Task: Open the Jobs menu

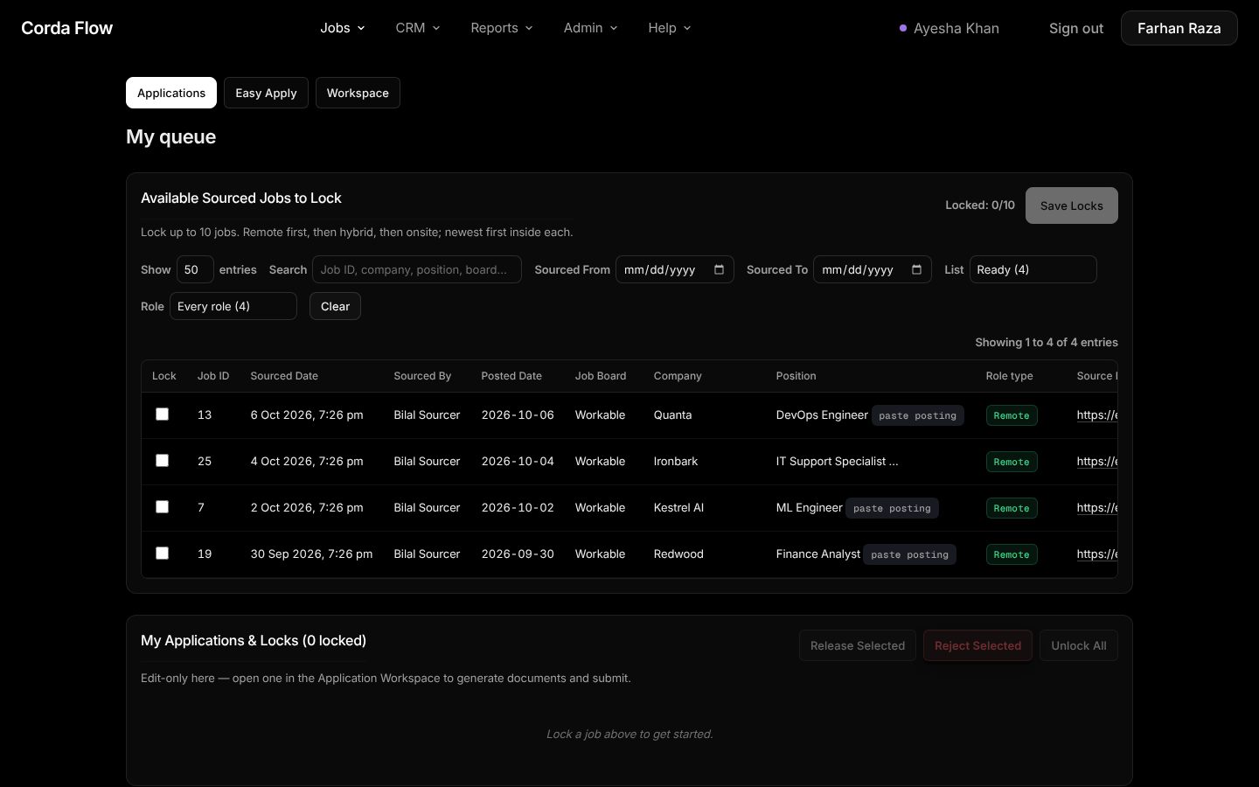Action: click(342, 28)
